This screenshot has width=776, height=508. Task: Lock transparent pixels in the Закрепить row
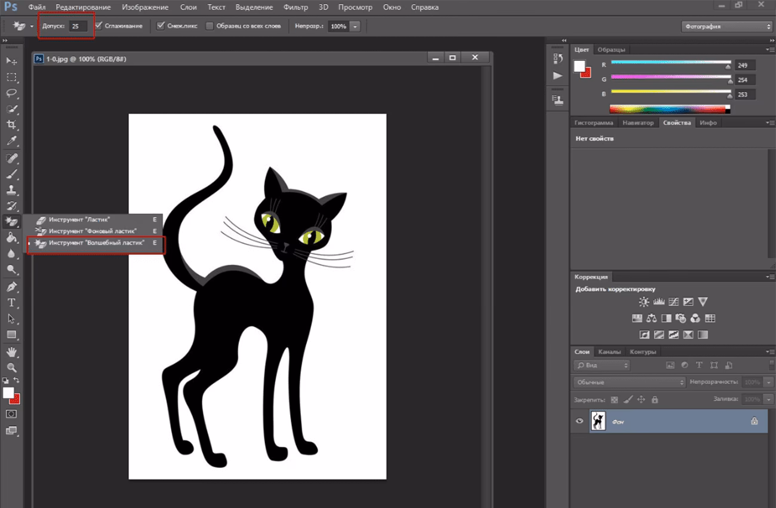point(614,400)
